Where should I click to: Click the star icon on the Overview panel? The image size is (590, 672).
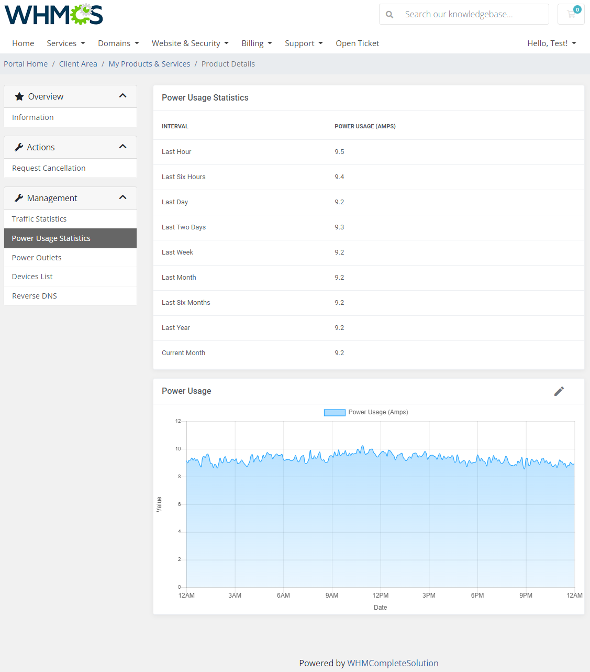(19, 96)
